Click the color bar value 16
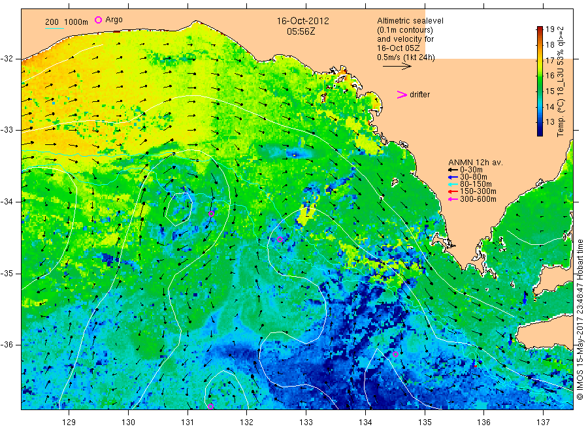The height and width of the screenshot is (431, 588). [x=549, y=76]
